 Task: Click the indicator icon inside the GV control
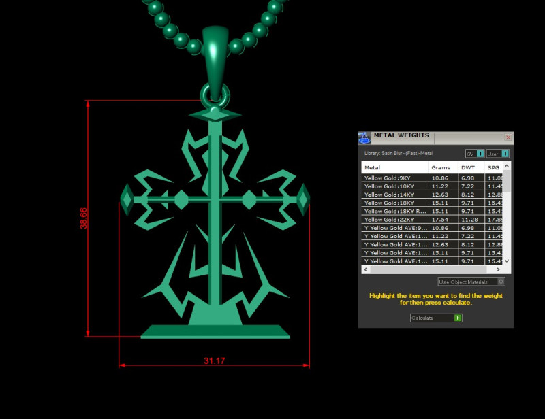pos(480,154)
